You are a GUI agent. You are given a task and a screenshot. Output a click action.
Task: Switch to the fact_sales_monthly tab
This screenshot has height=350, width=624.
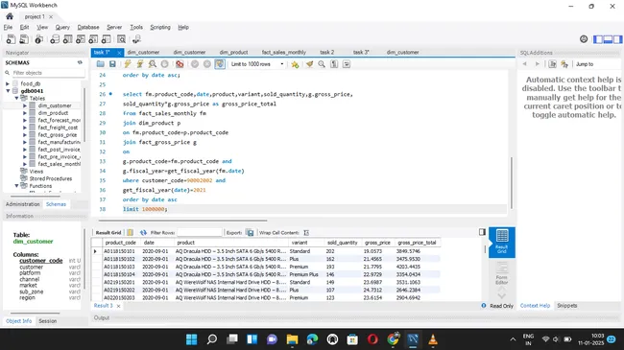pyautogui.click(x=284, y=52)
